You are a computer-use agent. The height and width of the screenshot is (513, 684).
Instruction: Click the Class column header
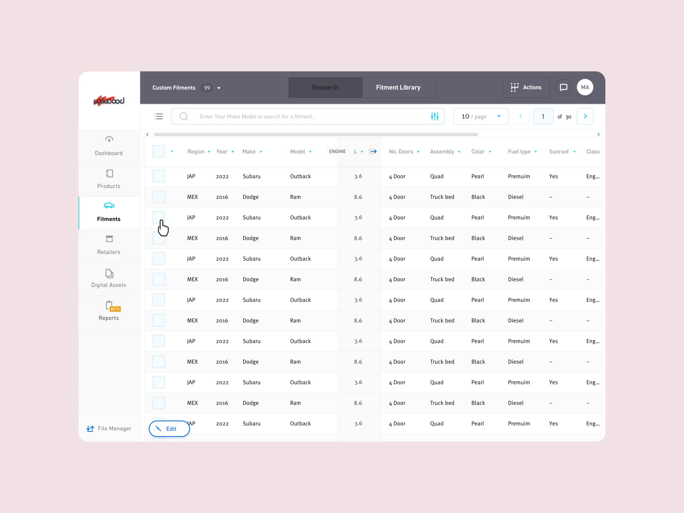593,152
